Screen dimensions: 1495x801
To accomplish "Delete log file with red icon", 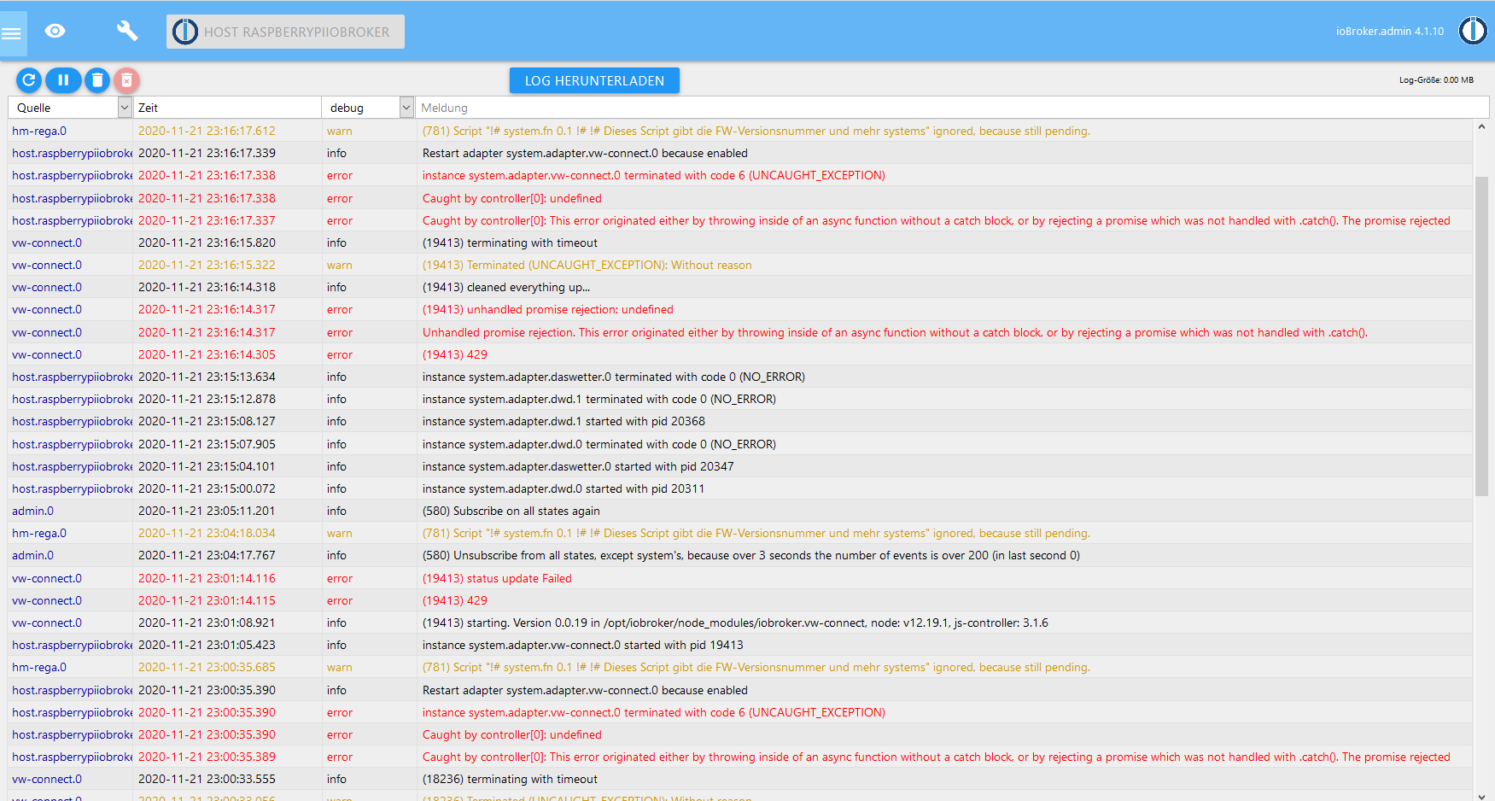I will coord(126,80).
